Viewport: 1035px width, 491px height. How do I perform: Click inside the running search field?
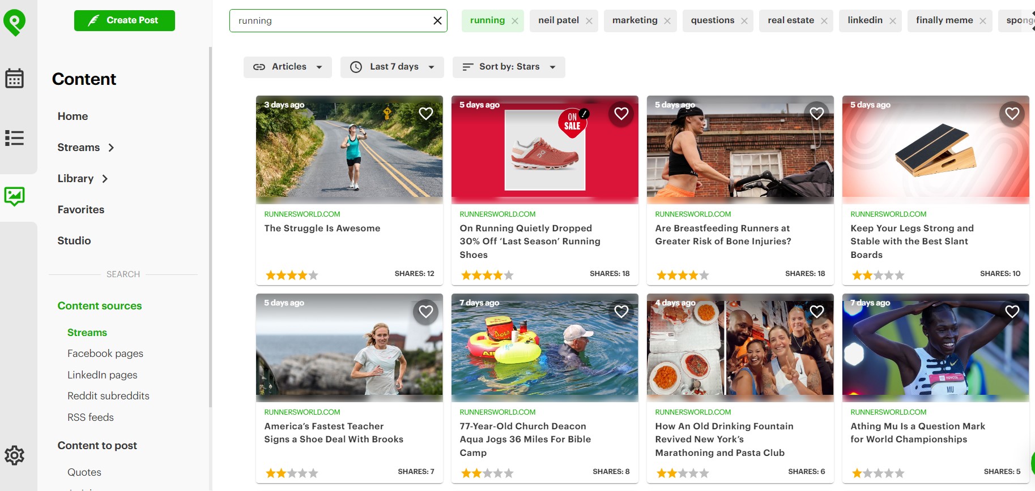[x=329, y=21]
